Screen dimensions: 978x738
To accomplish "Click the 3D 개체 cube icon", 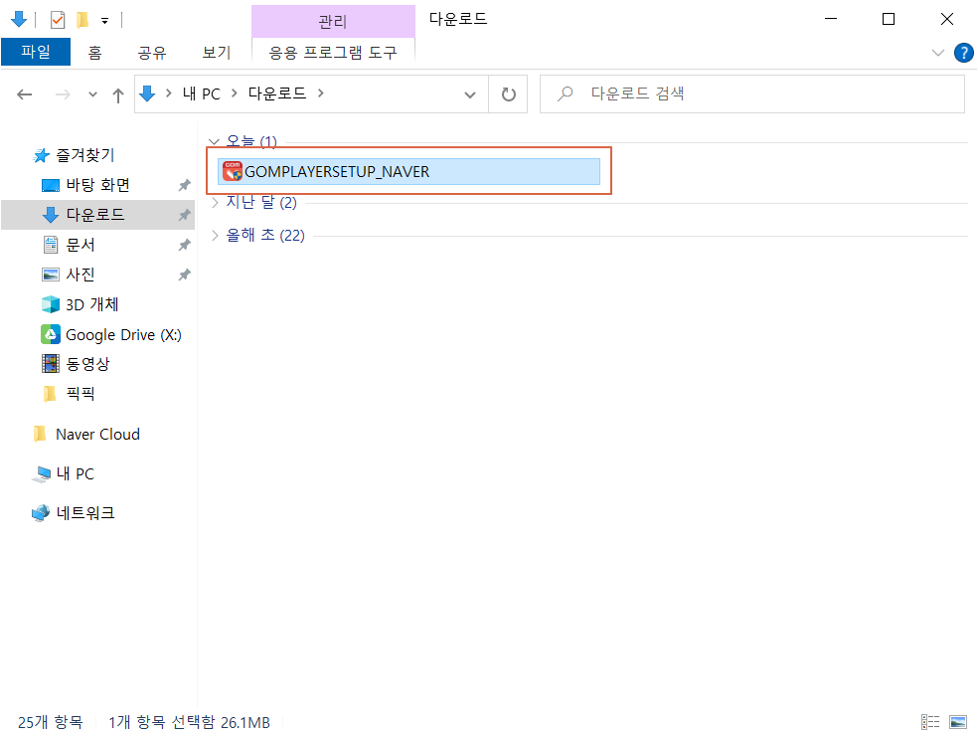I will (51, 304).
